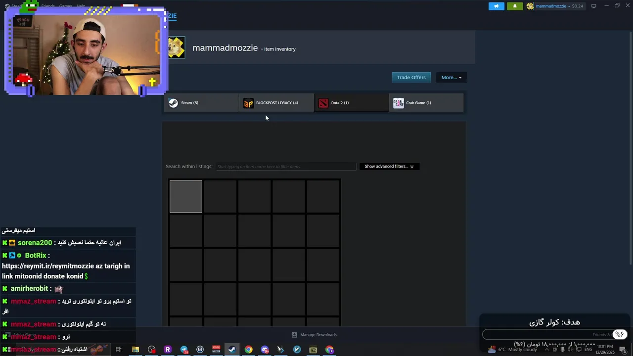Open the Windows notification center icon
This screenshot has height=356, width=633.
tap(623, 350)
